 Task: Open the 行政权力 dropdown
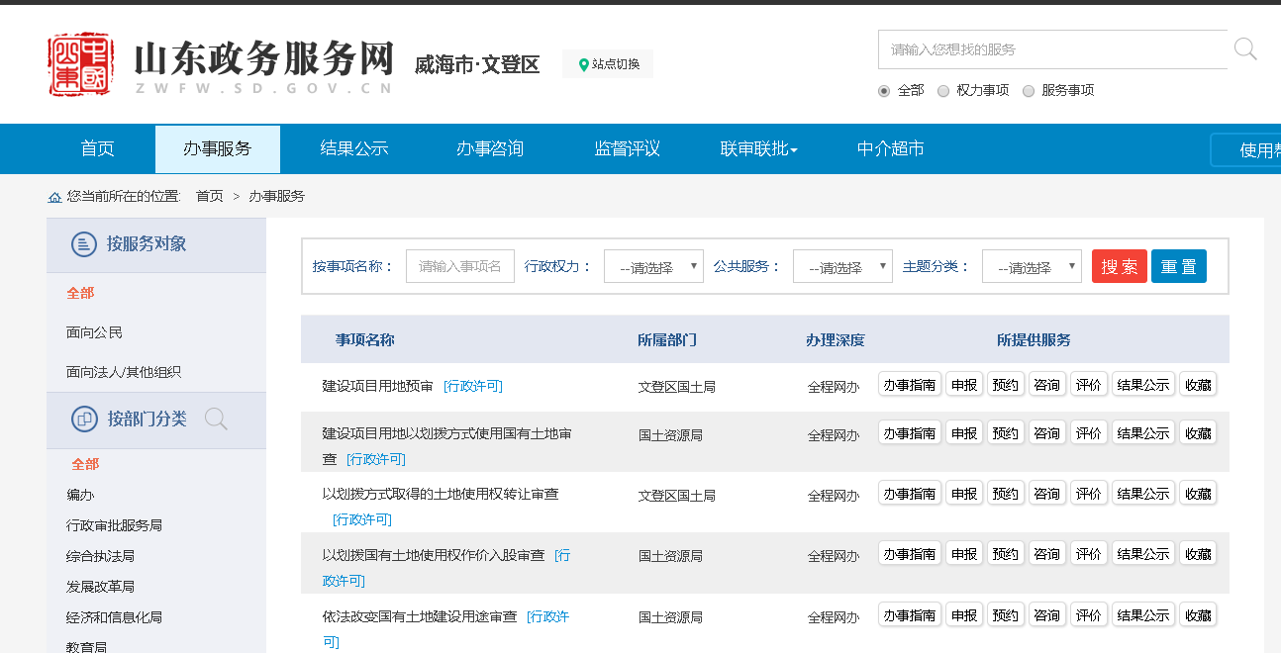pyautogui.click(x=653, y=267)
